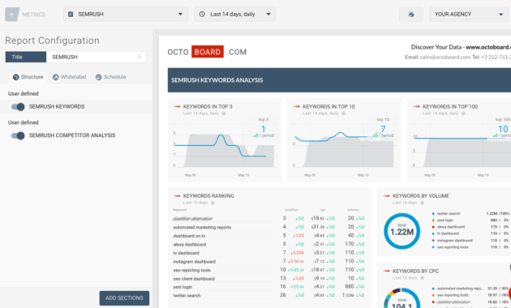
Task: Click info dot of Keywords by Volume
Action: coord(422,203)
